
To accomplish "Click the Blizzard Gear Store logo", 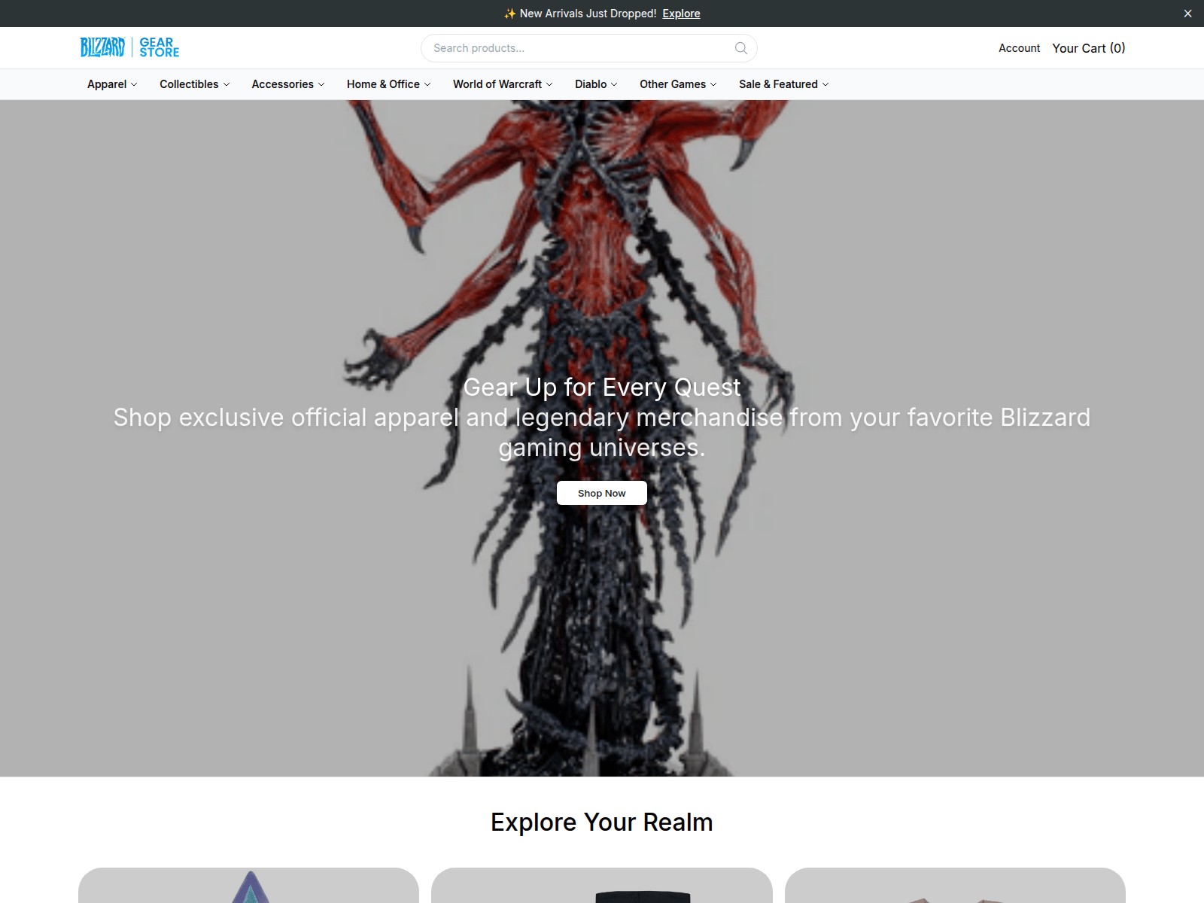I will 129,47.
